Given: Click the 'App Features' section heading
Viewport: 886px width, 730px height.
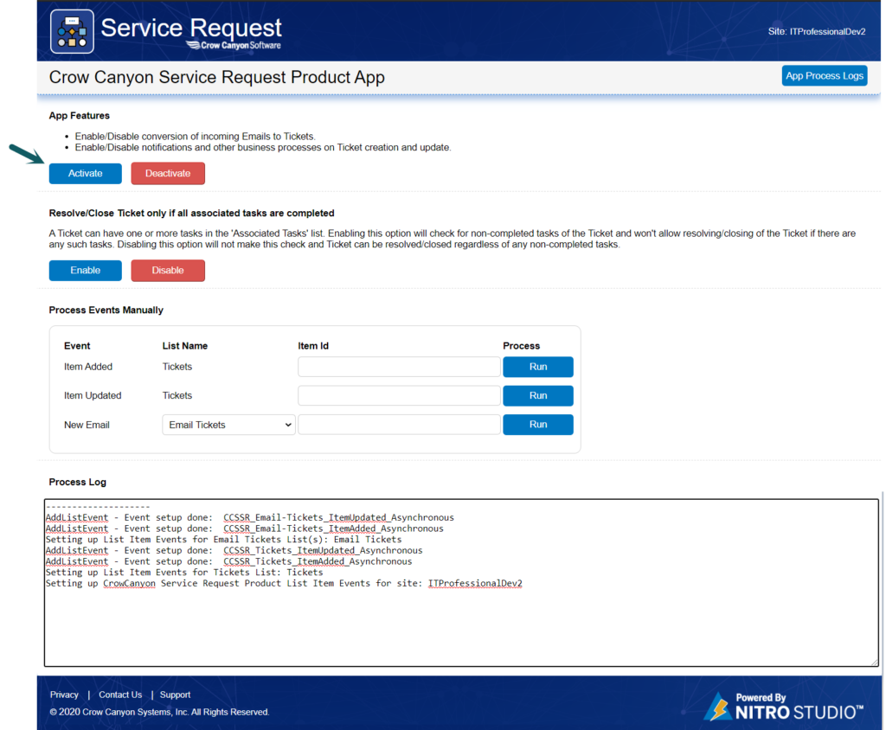Looking at the screenshot, I should click(79, 116).
